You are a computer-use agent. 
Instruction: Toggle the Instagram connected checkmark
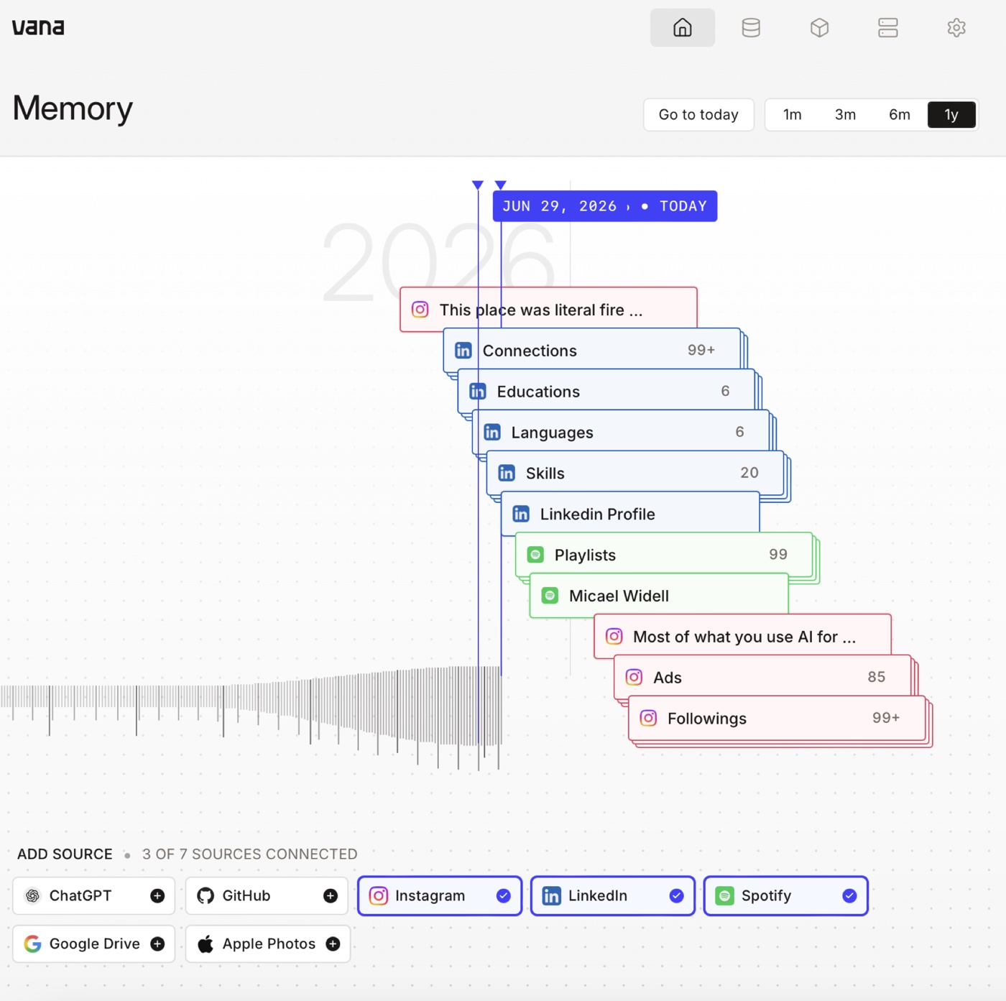[x=504, y=895]
